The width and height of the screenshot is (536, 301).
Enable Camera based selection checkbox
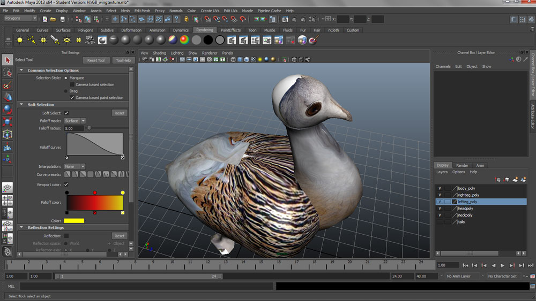pyautogui.click(x=72, y=84)
